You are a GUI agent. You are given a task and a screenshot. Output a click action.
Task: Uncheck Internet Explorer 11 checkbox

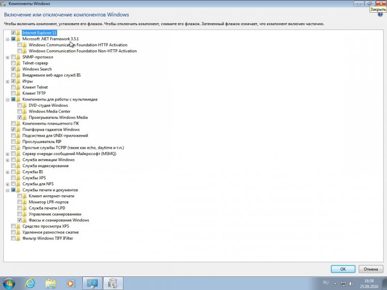click(x=14, y=33)
